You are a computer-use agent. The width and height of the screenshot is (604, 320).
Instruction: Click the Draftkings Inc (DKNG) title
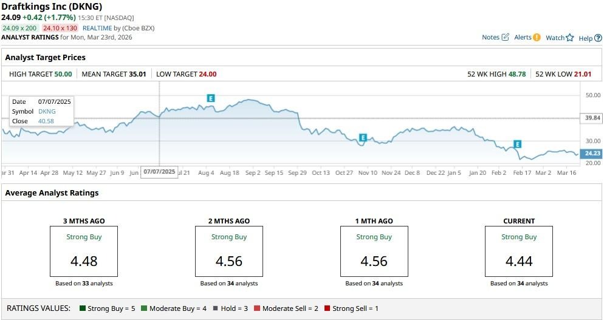click(52, 7)
